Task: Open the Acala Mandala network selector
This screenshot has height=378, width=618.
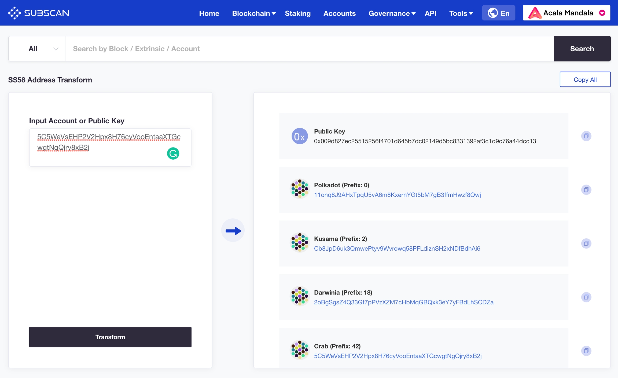Action: [566, 13]
